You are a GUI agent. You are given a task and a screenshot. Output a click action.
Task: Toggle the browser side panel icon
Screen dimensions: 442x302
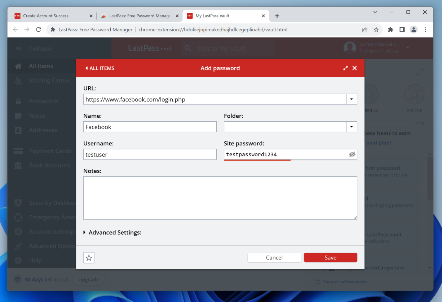tap(402, 30)
